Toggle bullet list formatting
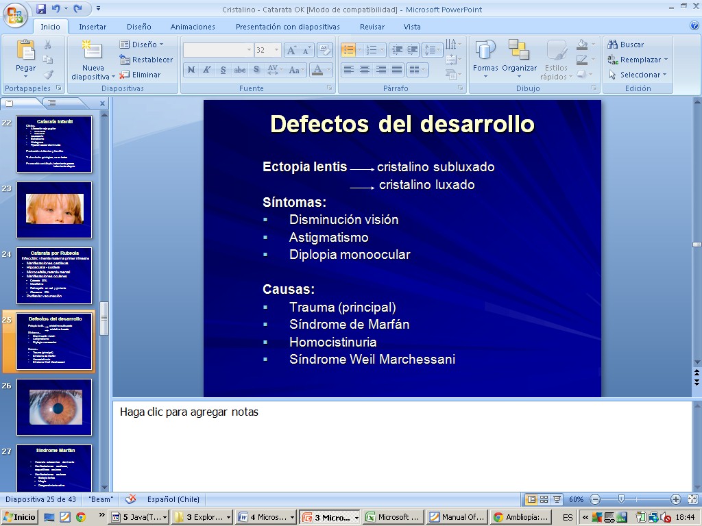This screenshot has height=526, width=702. tap(348, 50)
